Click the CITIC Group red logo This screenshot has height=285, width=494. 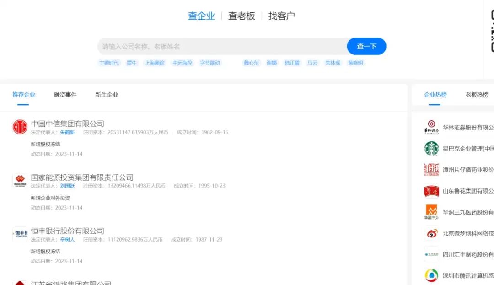click(x=20, y=127)
